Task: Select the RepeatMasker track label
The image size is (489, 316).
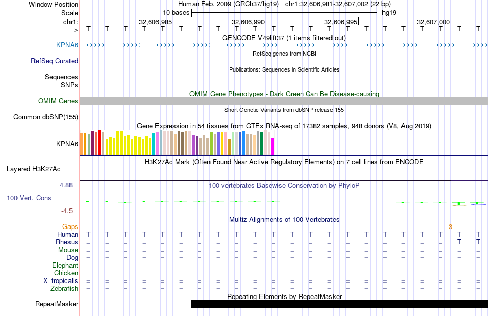Action: tap(57, 304)
